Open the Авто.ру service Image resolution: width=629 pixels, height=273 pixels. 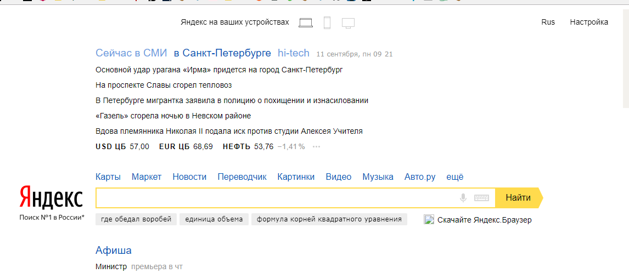coord(419,177)
